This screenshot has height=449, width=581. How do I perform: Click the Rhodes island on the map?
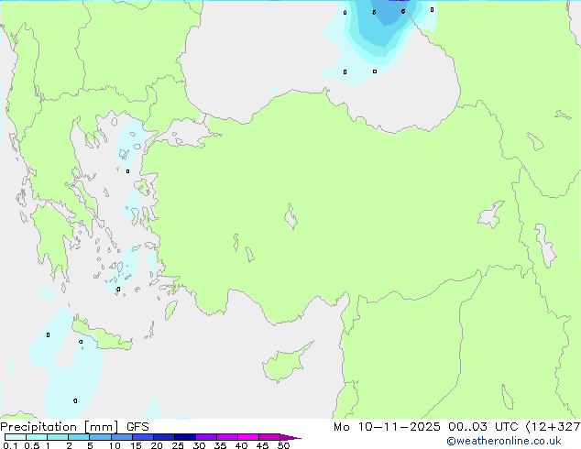(x=170, y=310)
